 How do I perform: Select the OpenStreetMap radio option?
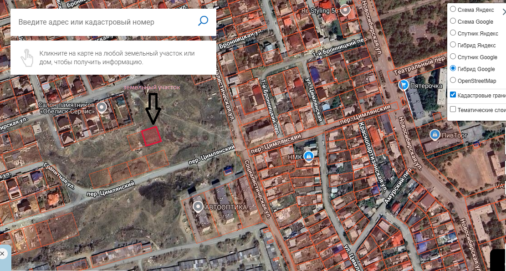[453, 80]
